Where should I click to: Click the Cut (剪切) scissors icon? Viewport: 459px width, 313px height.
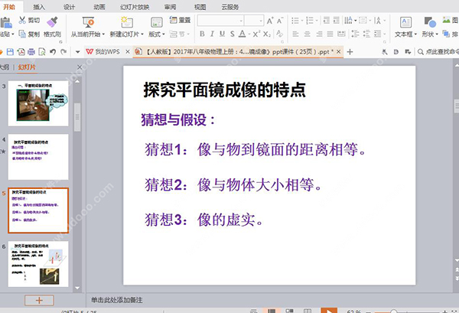click(22, 20)
